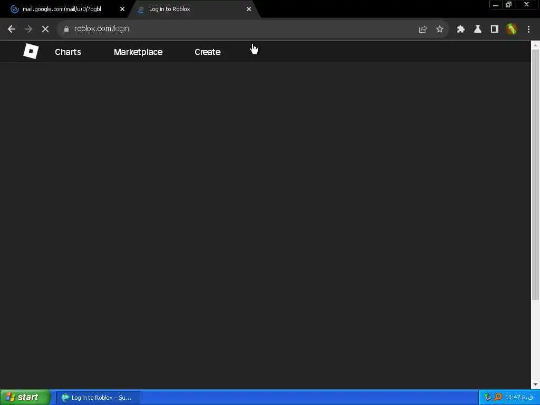The image size is (540, 405).
Task: Open the Marketplace page
Action: click(138, 52)
